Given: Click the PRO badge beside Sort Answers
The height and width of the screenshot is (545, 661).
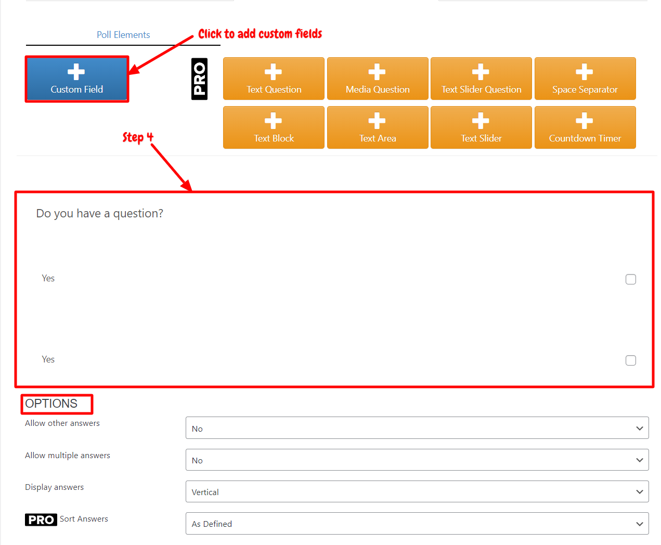Looking at the screenshot, I should click(x=41, y=520).
